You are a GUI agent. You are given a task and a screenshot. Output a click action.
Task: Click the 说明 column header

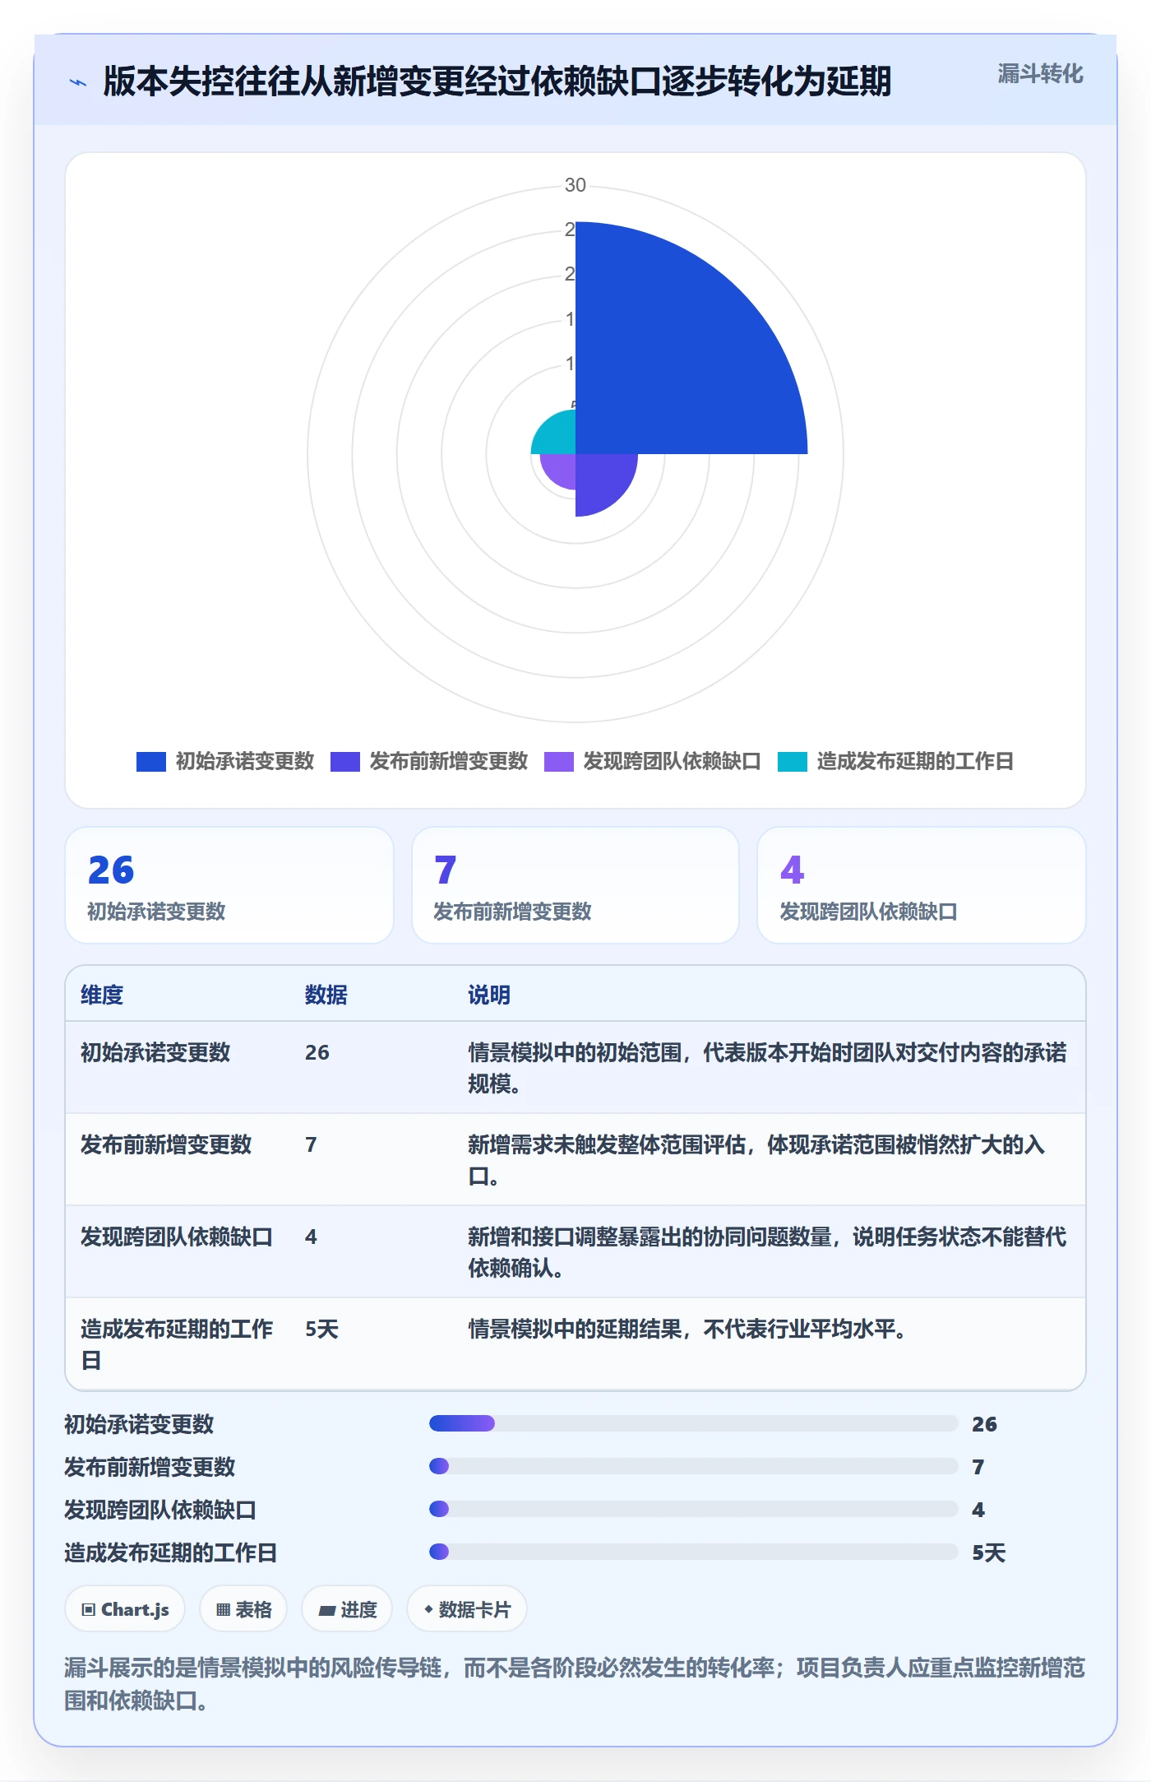coord(489,995)
